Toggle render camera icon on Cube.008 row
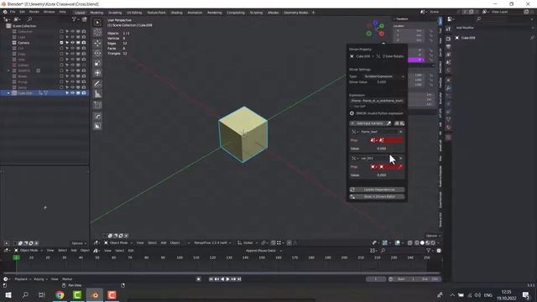The height and width of the screenshot is (302, 537). pyautogui.click(x=84, y=93)
